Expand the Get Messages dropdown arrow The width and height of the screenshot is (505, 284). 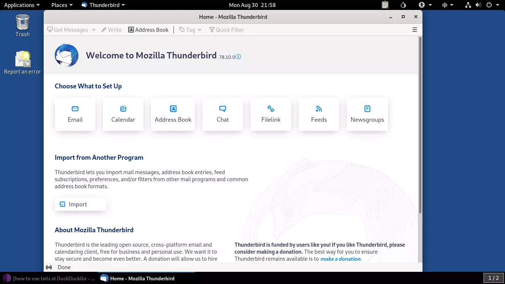pyautogui.click(x=94, y=30)
